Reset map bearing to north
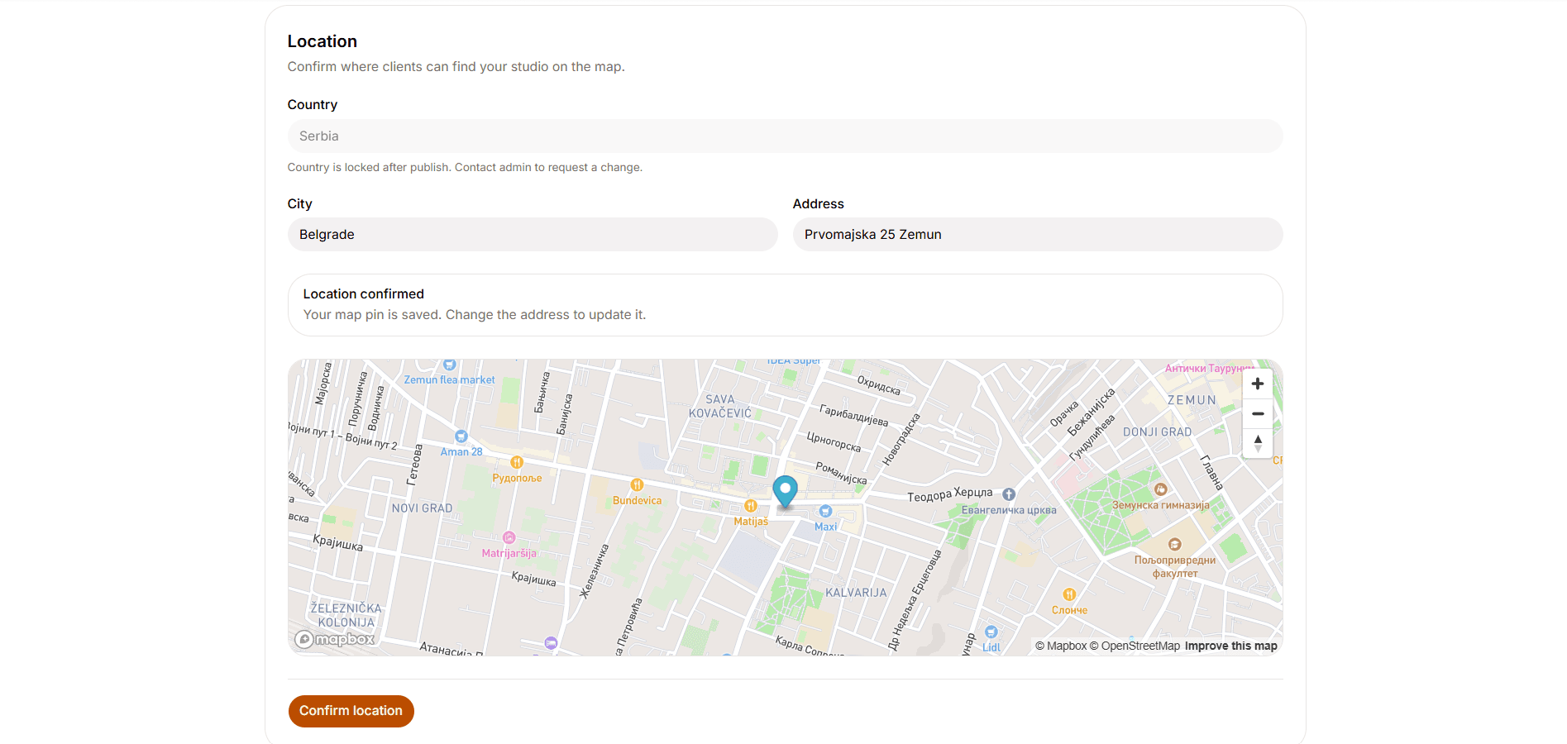Image resolution: width=1567 pixels, height=744 pixels. pos(1257,443)
